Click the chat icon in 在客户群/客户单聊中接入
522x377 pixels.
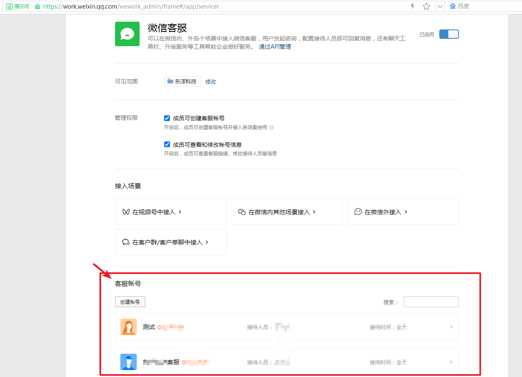click(x=126, y=242)
